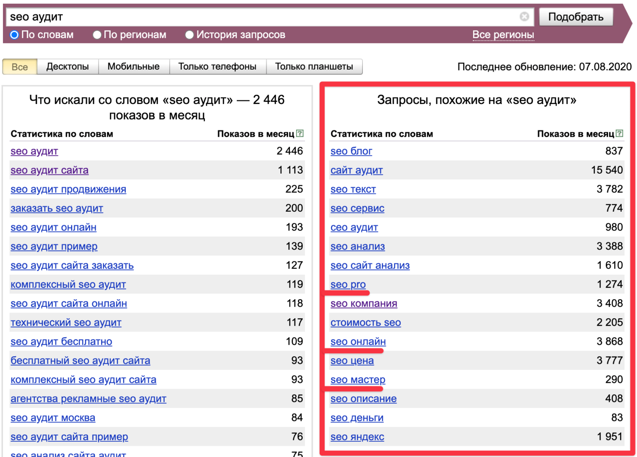Open the 'seo аудит сайта' link
The image size is (637, 457).
point(49,170)
